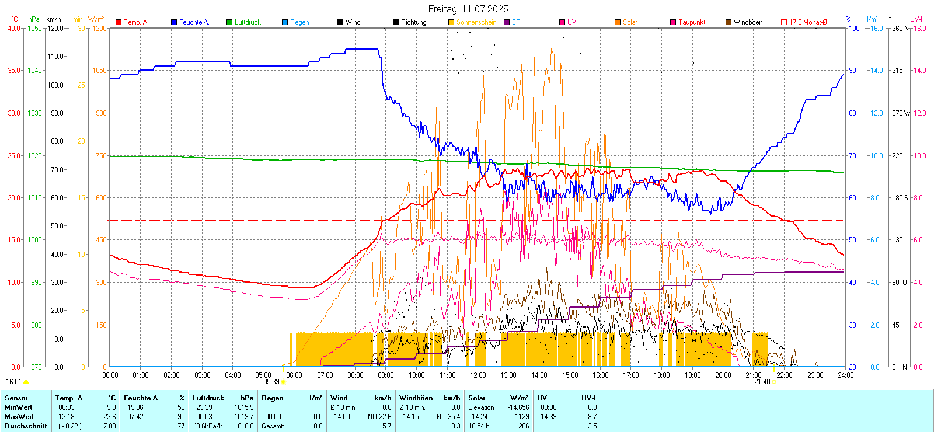Toggle the Wind legend box
Screen dimensions: 934x432
coord(340,22)
